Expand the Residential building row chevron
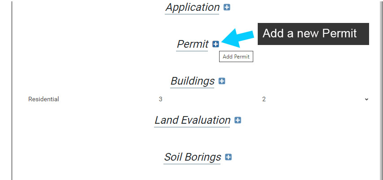Image resolution: width=383 pixels, height=180 pixels. tap(366, 99)
